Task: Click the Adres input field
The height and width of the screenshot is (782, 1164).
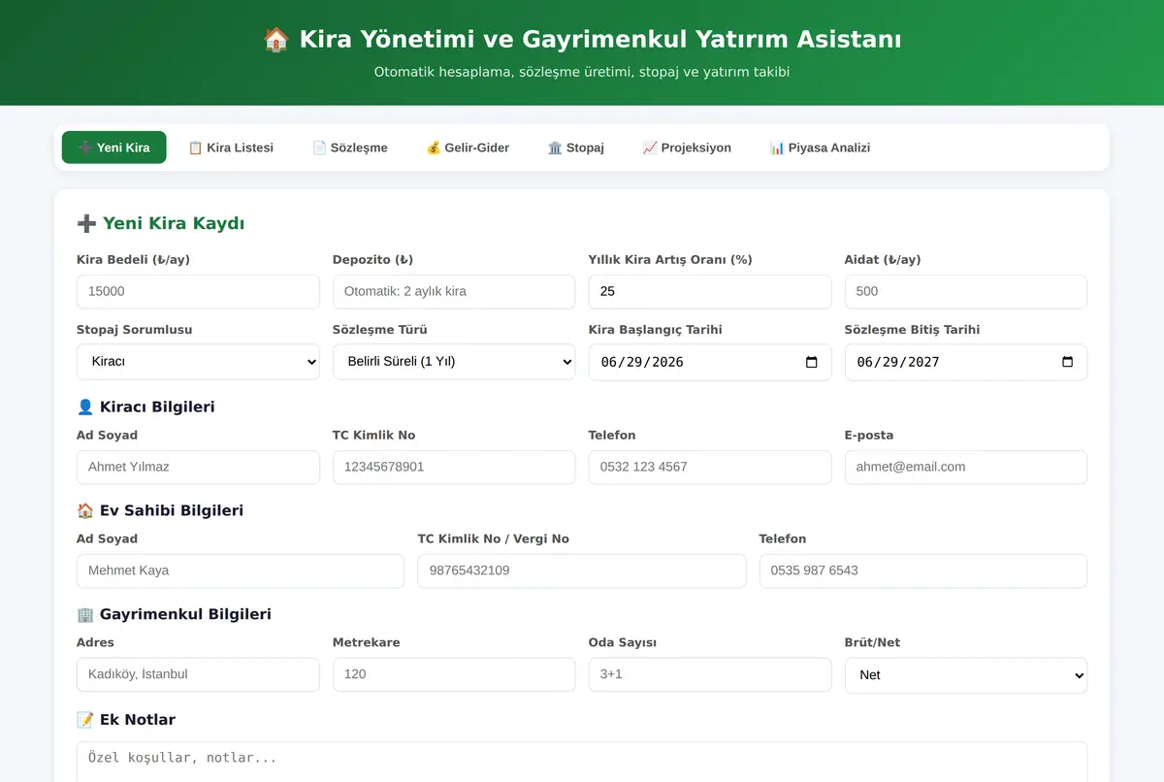Action: click(x=198, y=674)
